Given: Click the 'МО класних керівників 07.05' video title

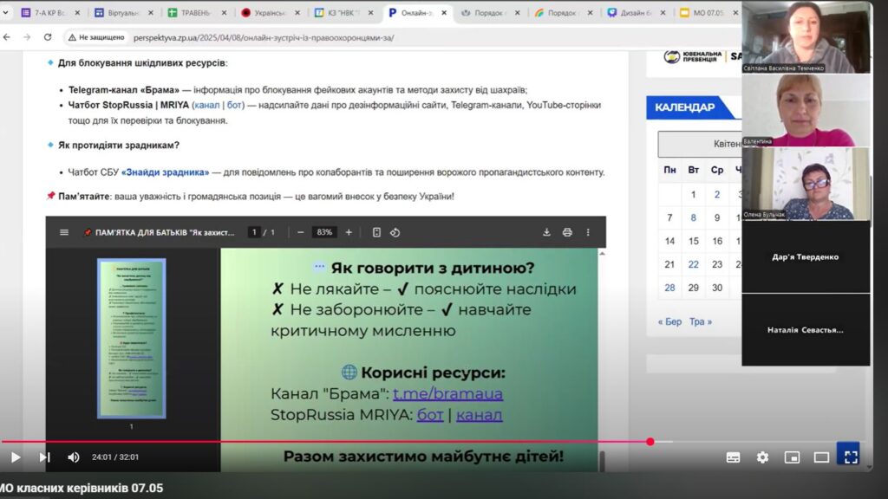Looking at the screenshot, I should pos(82,489).
